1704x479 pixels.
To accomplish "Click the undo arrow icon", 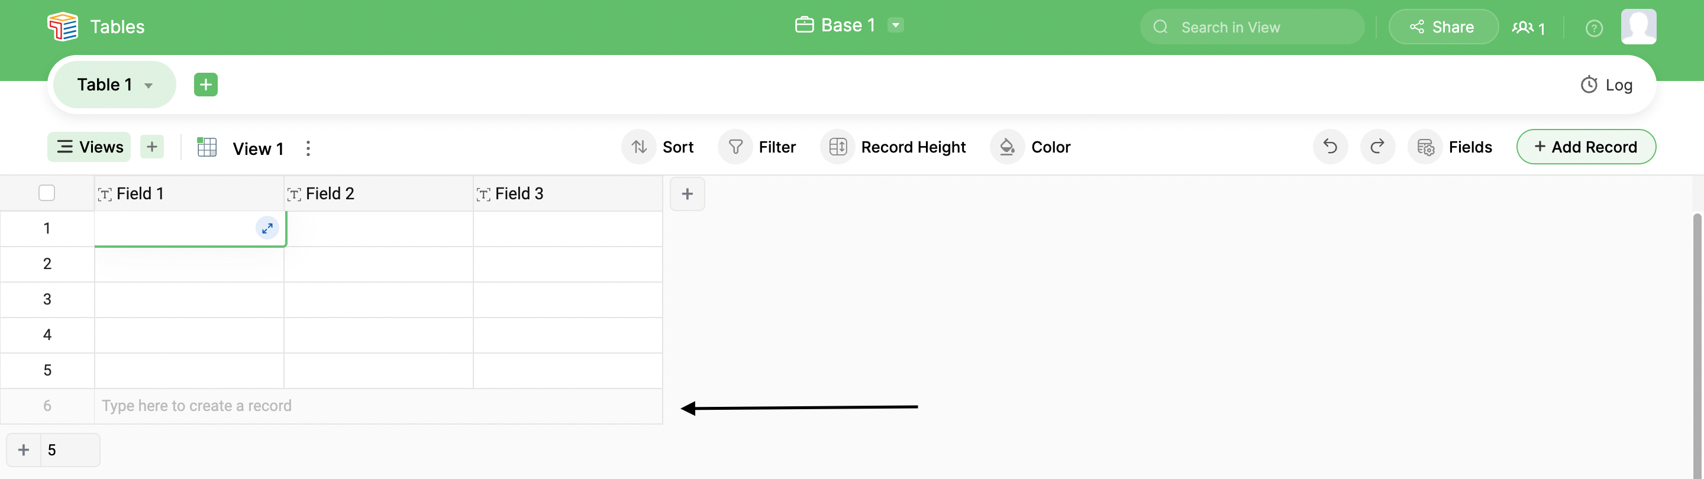I will coord(1329,147).
